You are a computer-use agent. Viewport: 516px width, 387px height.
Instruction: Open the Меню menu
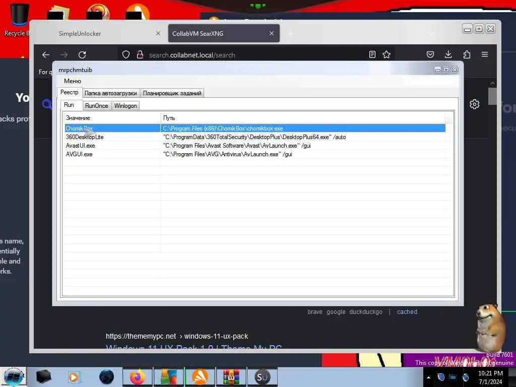pos(73,81)
